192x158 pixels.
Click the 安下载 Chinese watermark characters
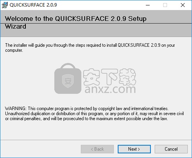click(x=110, y=77)
